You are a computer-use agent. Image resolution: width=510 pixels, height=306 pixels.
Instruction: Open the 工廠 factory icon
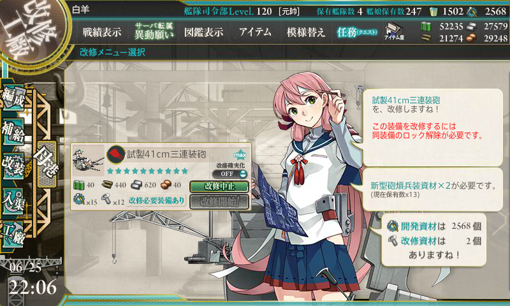(13, 234)
